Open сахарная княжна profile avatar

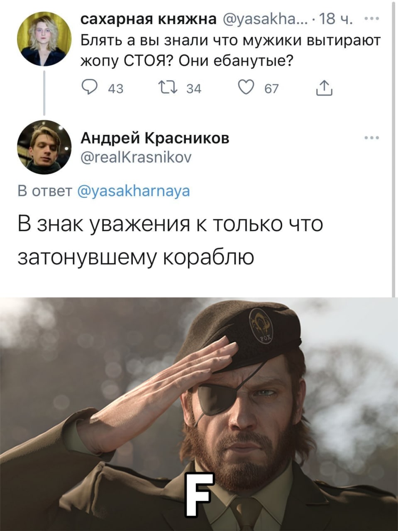44,39
